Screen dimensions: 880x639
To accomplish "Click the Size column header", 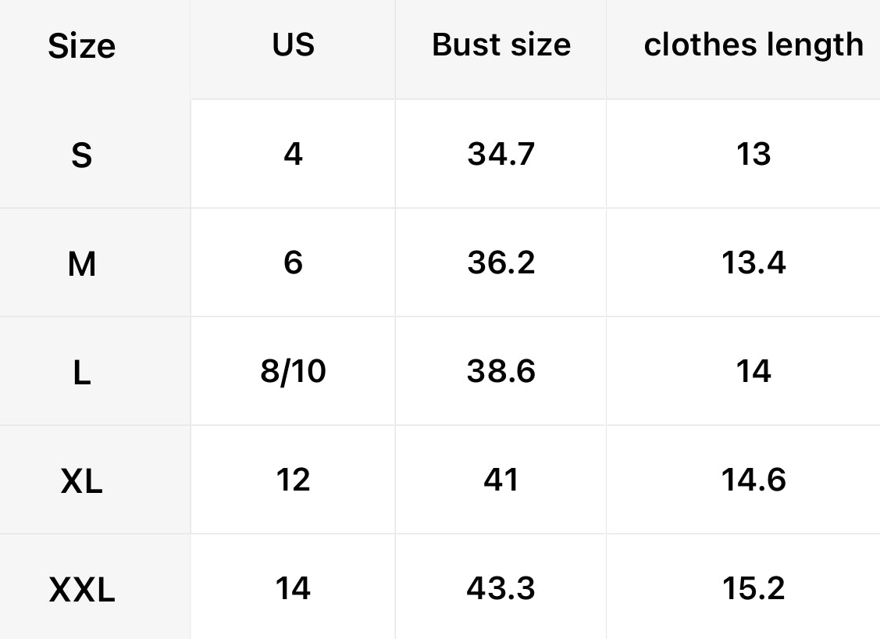I will click(82, 47).
